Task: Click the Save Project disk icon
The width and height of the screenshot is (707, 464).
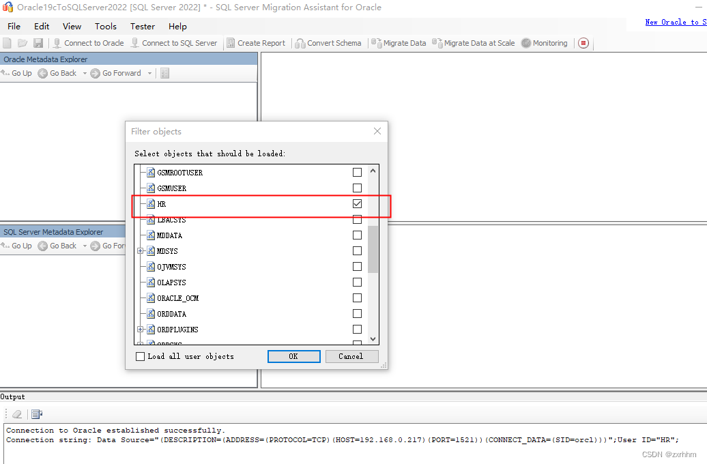Action: (x=38, y=43)
